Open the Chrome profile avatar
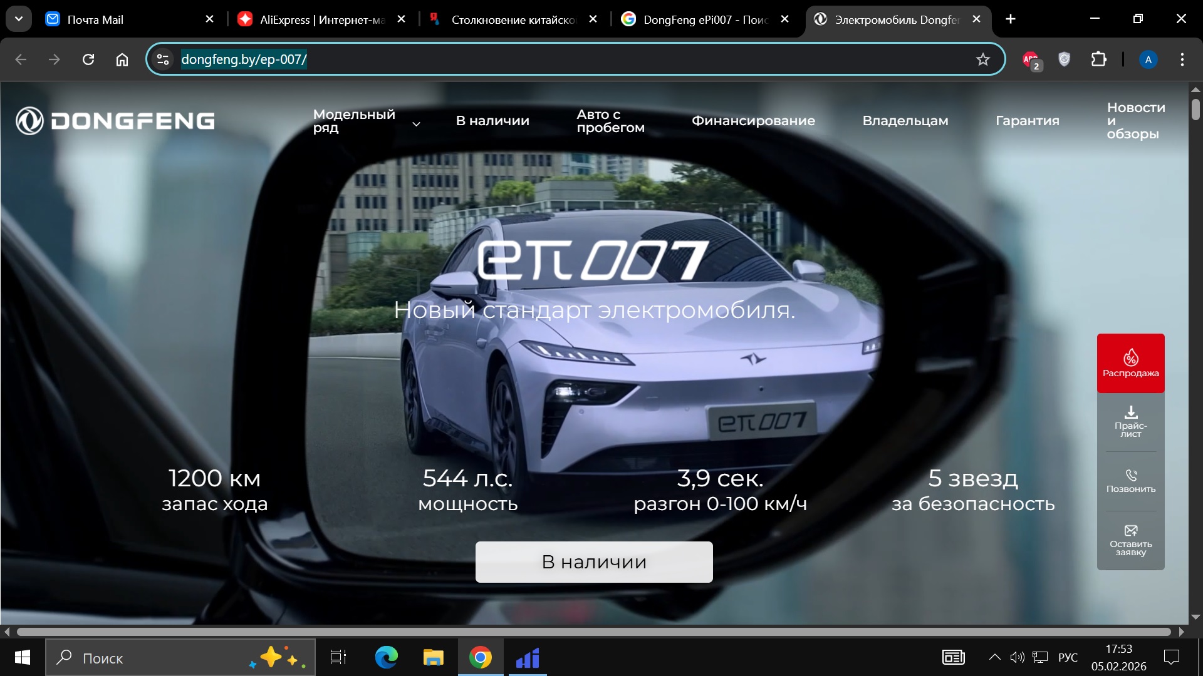1203x676 pixels. [1148, 59]
